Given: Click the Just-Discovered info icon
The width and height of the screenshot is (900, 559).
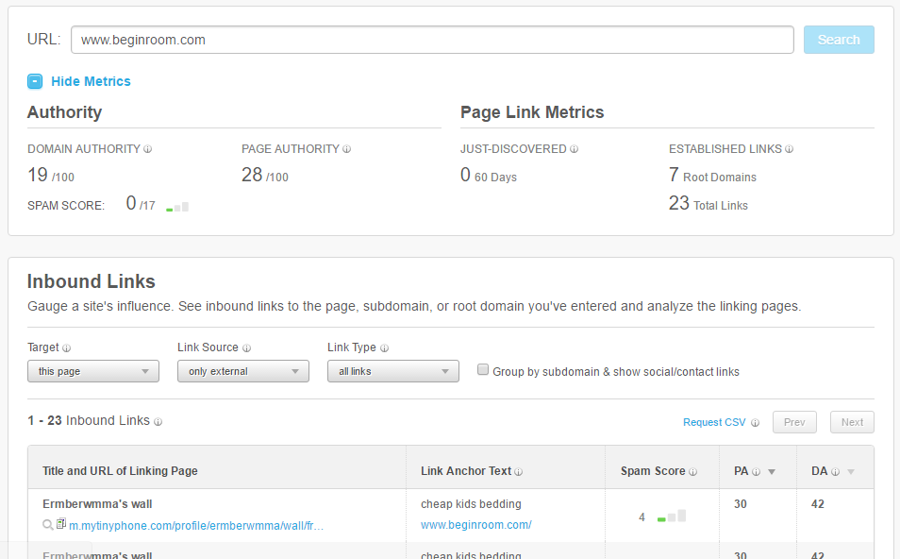Looking at the screenshot, I should (x=575, y=149).
